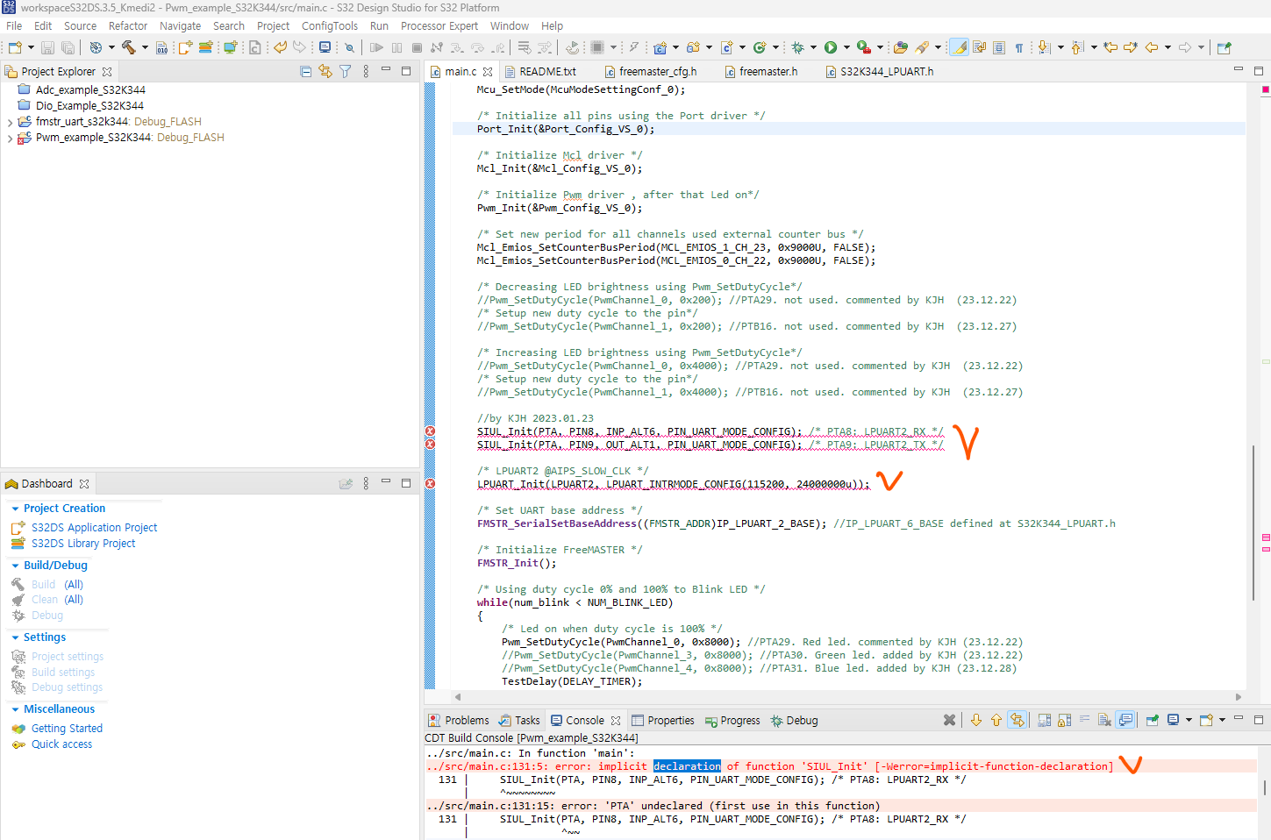
Task: Expand the Pwm_example_S32K344 project tree
Action: coord(9,137)
